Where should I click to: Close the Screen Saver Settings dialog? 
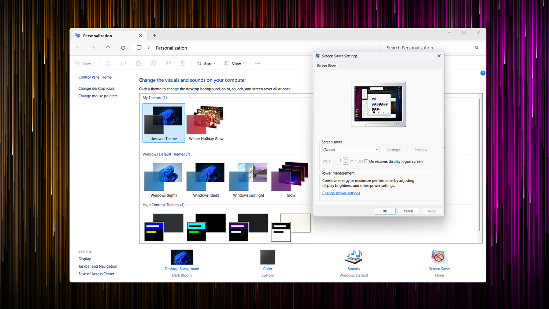[439, 56]
